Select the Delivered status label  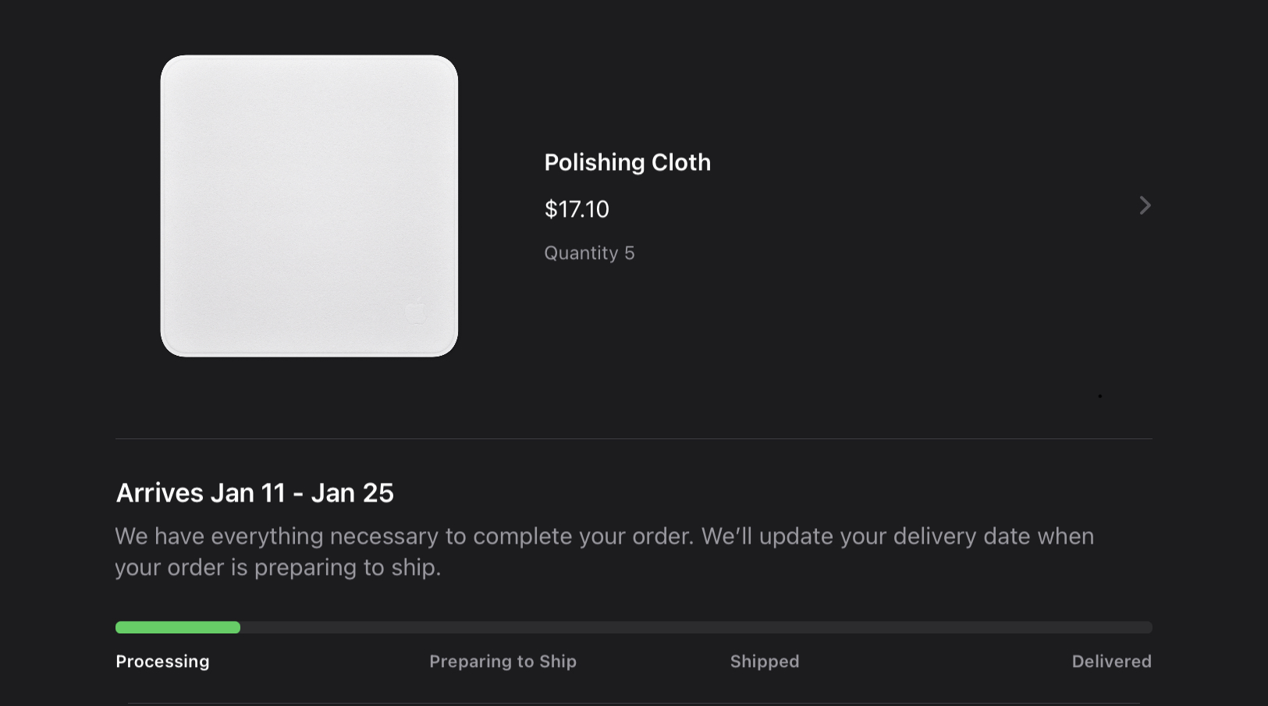(x=1111, y=662)
